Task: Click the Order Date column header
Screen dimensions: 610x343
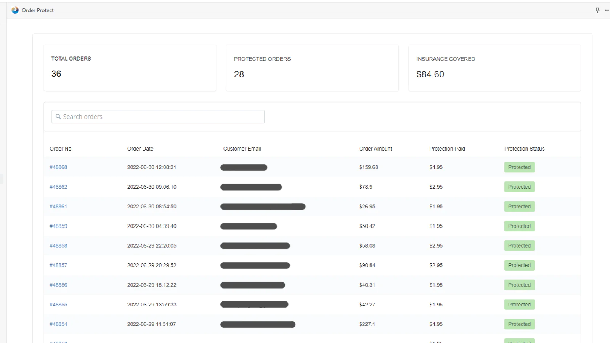Action: [x=140, y=149]
